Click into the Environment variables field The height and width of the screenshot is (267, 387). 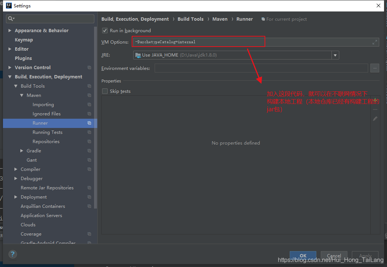coord(261,68)
